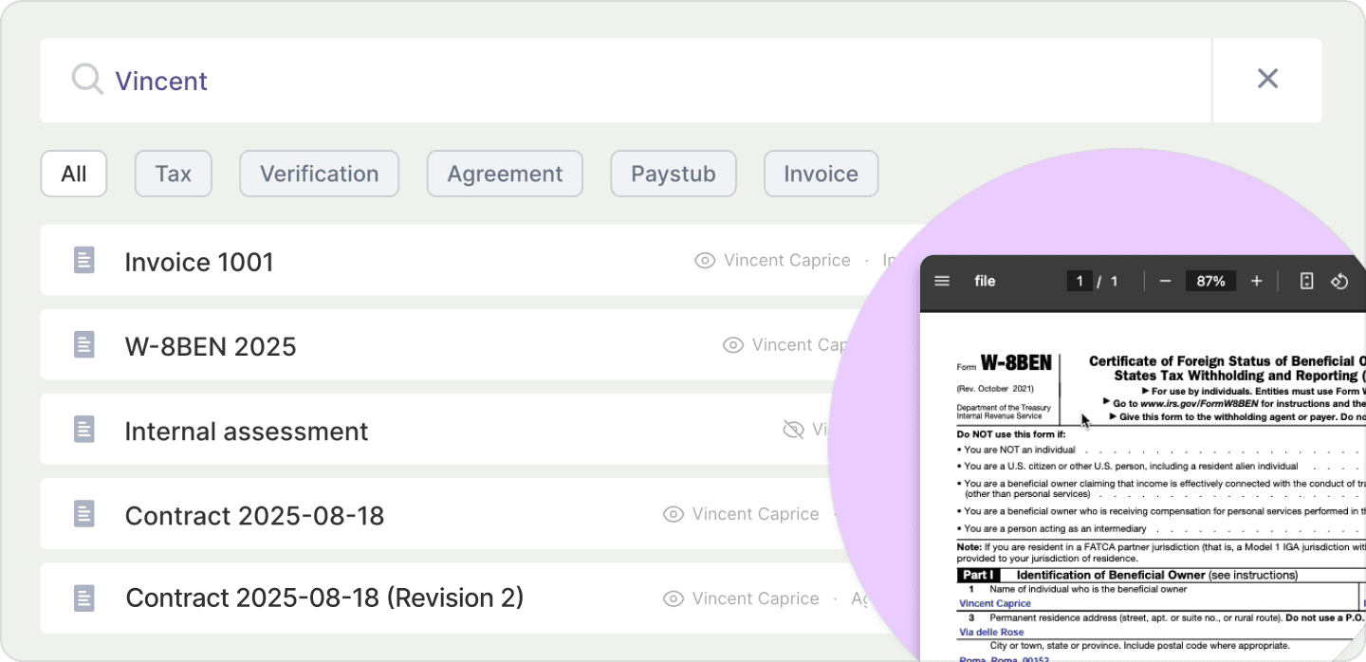Click the document icon next to Invoice 1001
The height and width of the screenshot is (662, 1366).
[x=84, y=260]
